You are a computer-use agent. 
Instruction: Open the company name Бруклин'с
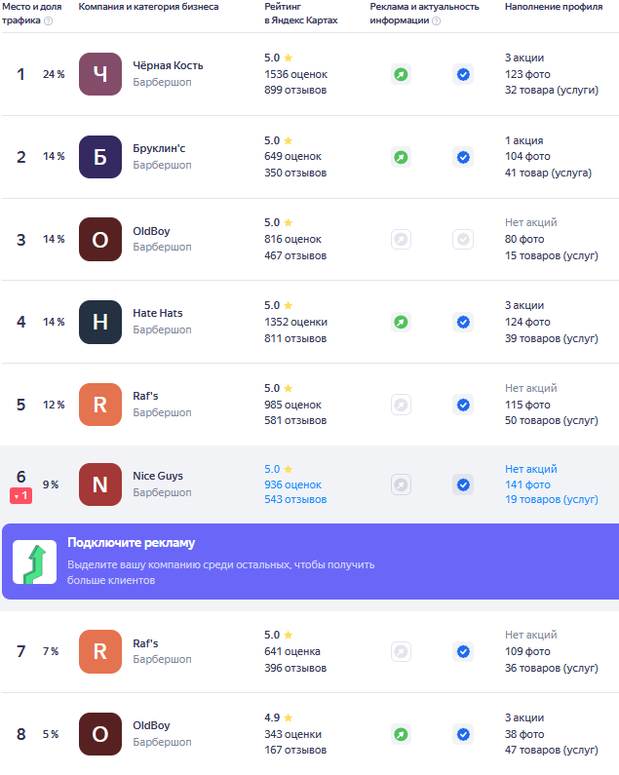pyautogui.click(x=159, y=148)
